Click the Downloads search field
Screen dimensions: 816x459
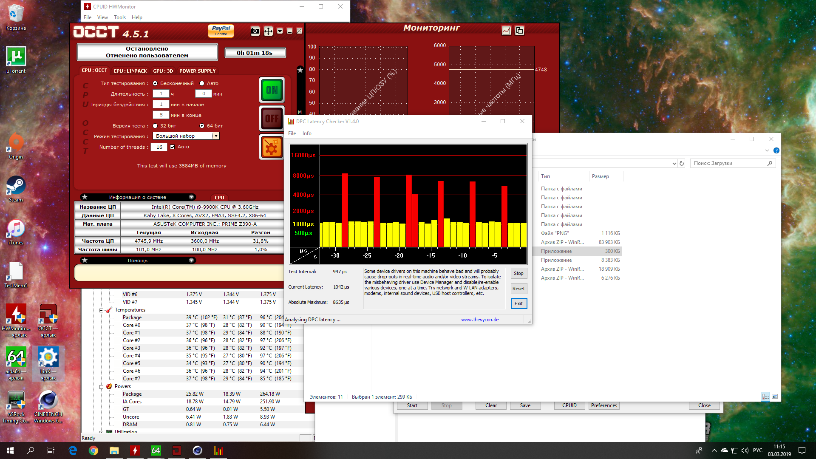729,163
